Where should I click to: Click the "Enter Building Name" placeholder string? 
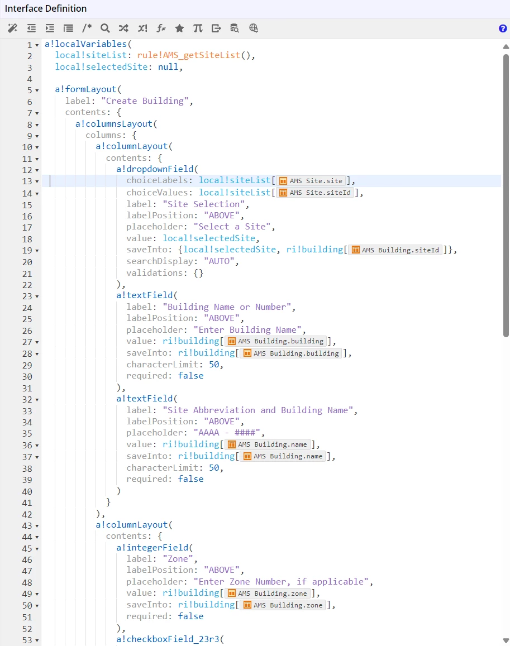click(x=247, y=330)
